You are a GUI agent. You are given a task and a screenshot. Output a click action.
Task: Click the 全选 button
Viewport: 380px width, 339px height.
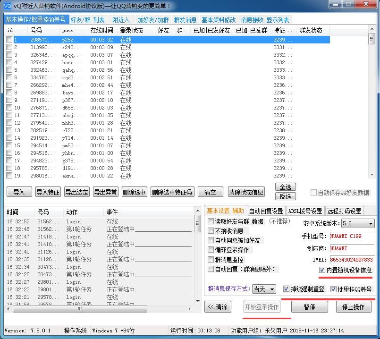(286, 187)
